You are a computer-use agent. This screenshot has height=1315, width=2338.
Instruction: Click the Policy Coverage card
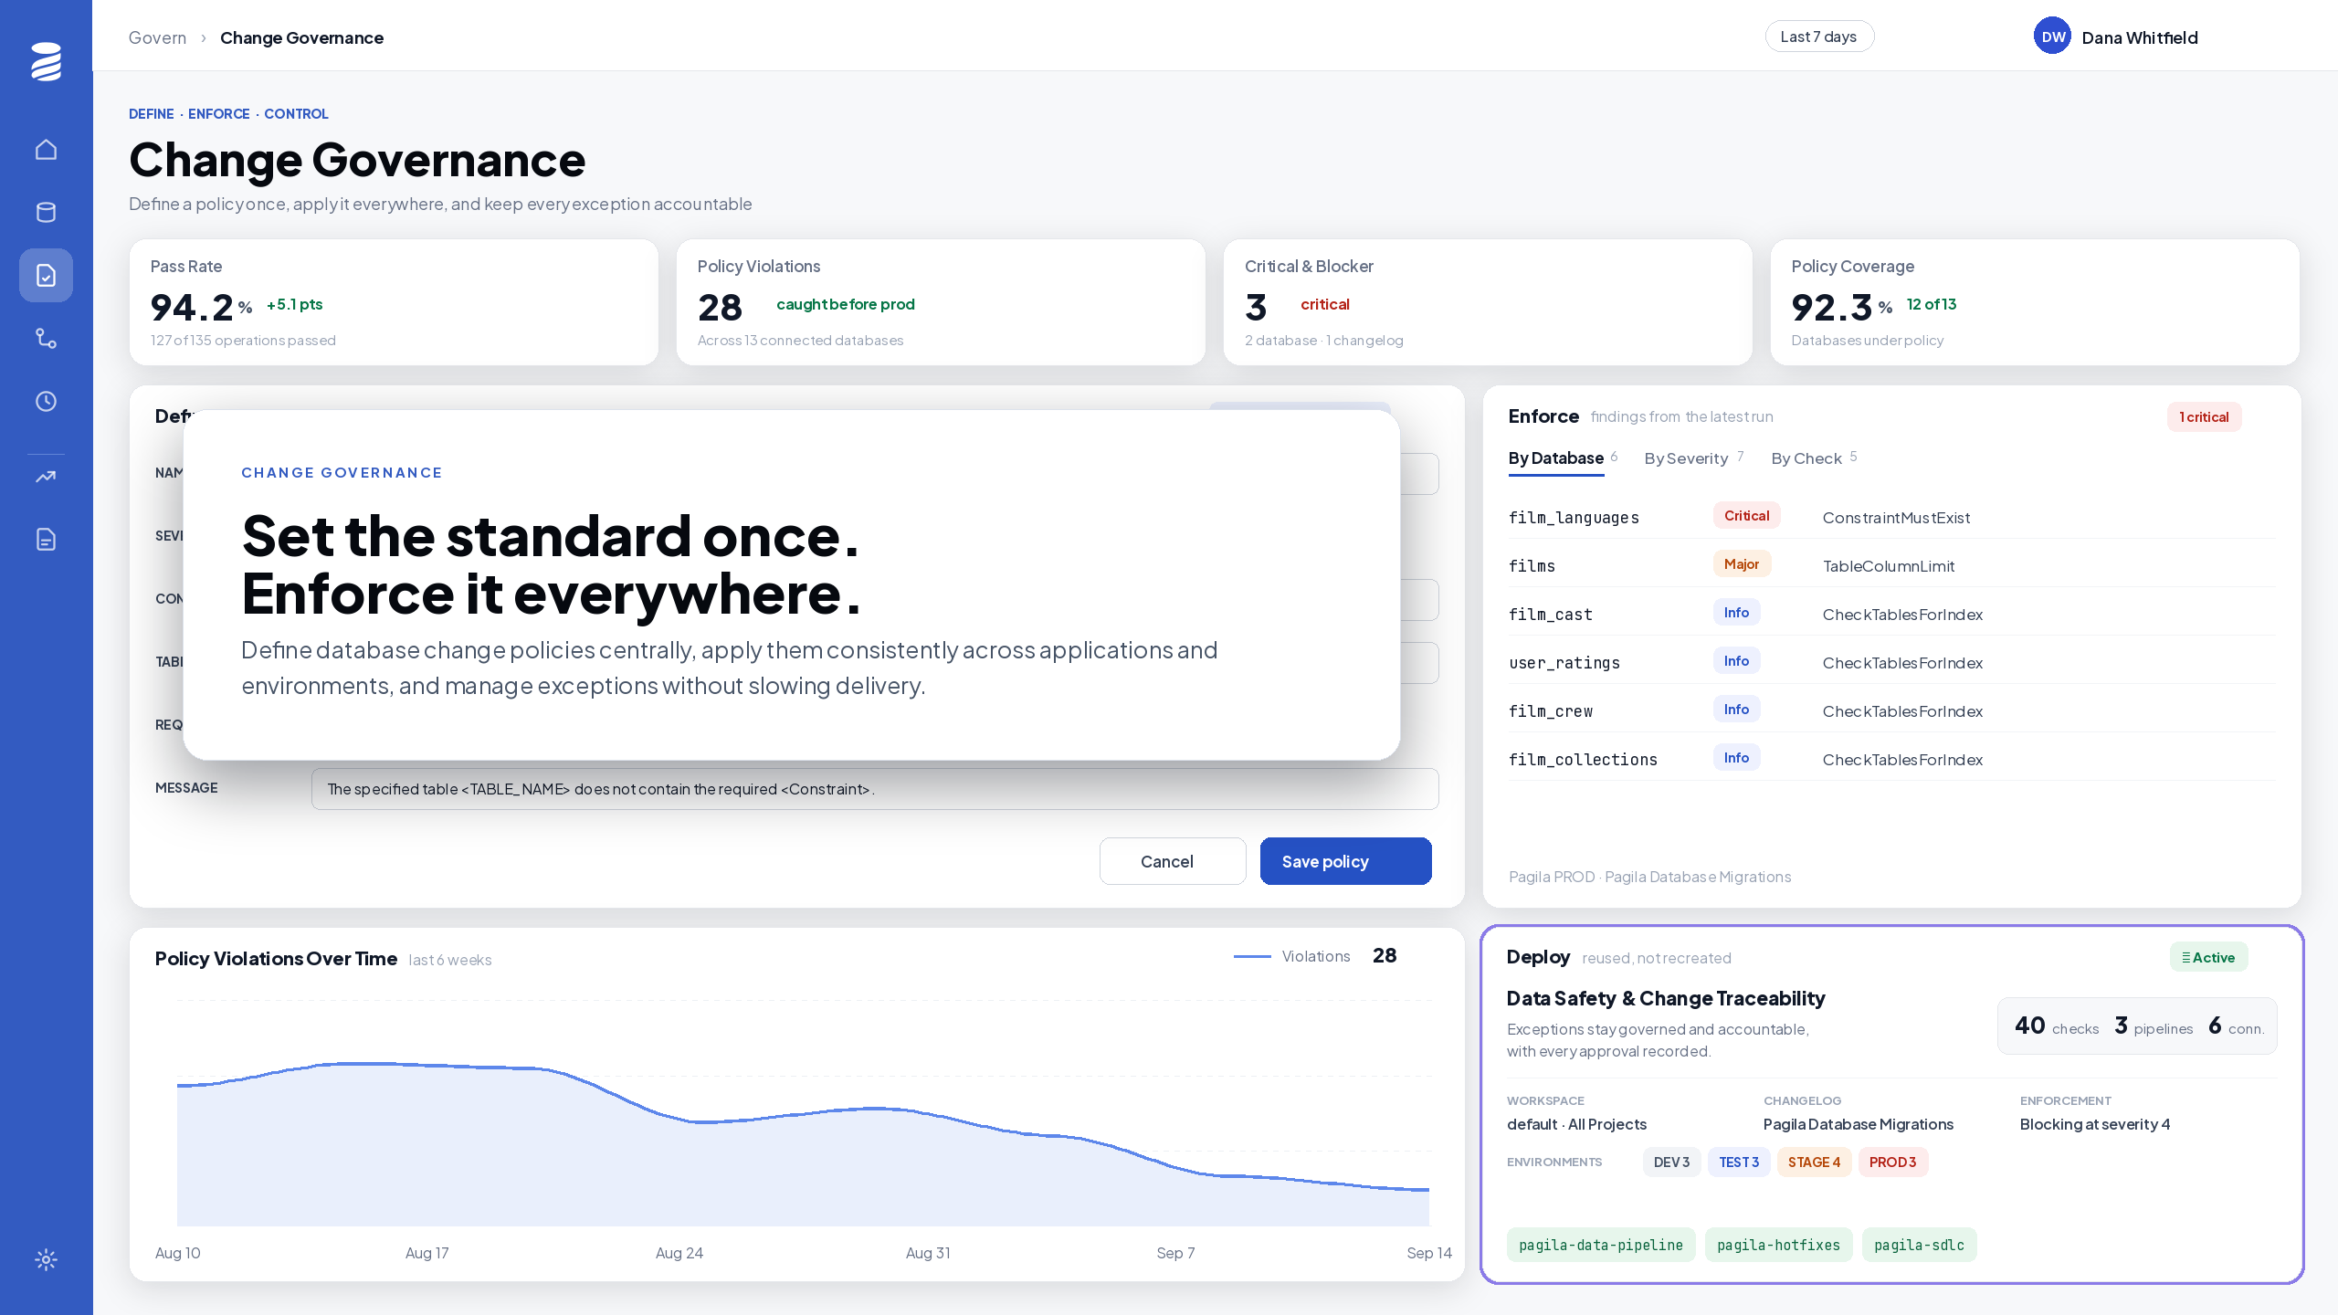[2035, 302]
